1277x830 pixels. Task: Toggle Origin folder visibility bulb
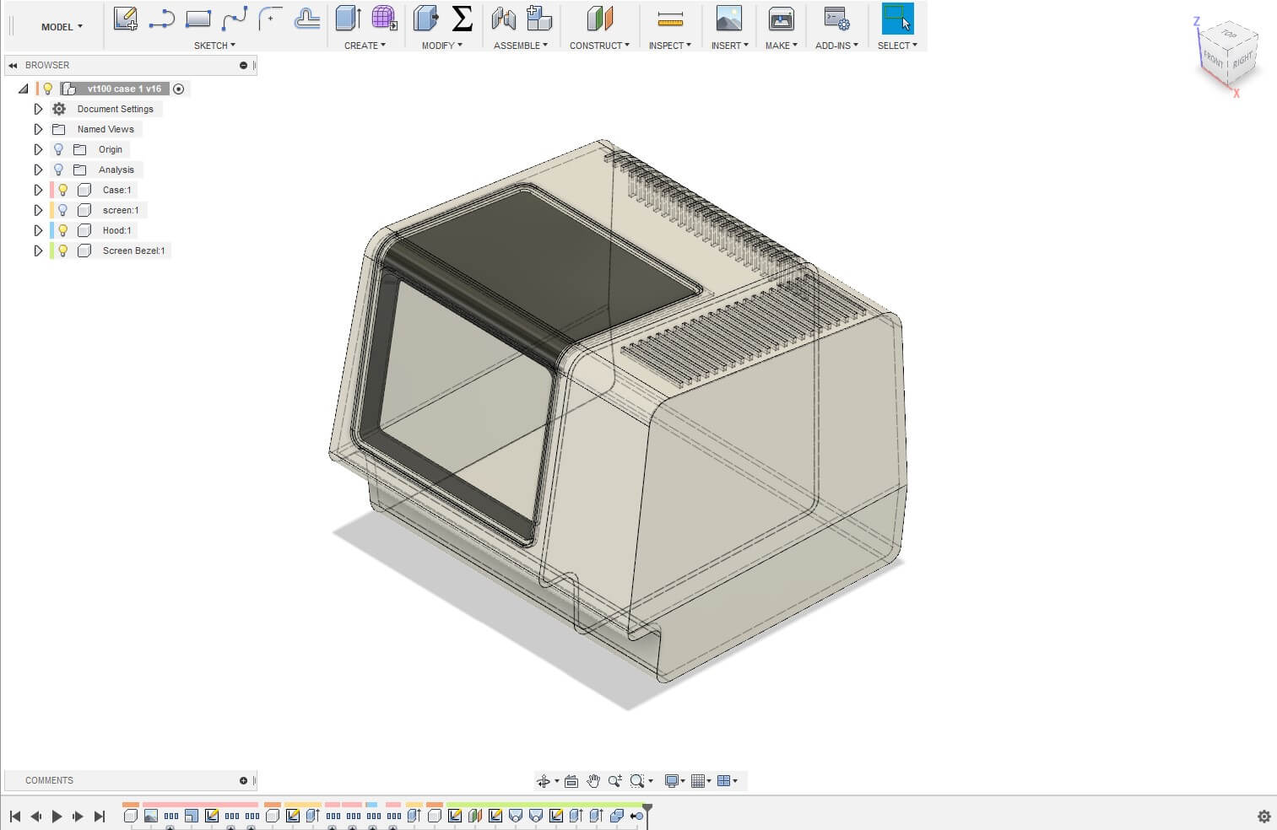pyautogui.click(x=58, y=149)
